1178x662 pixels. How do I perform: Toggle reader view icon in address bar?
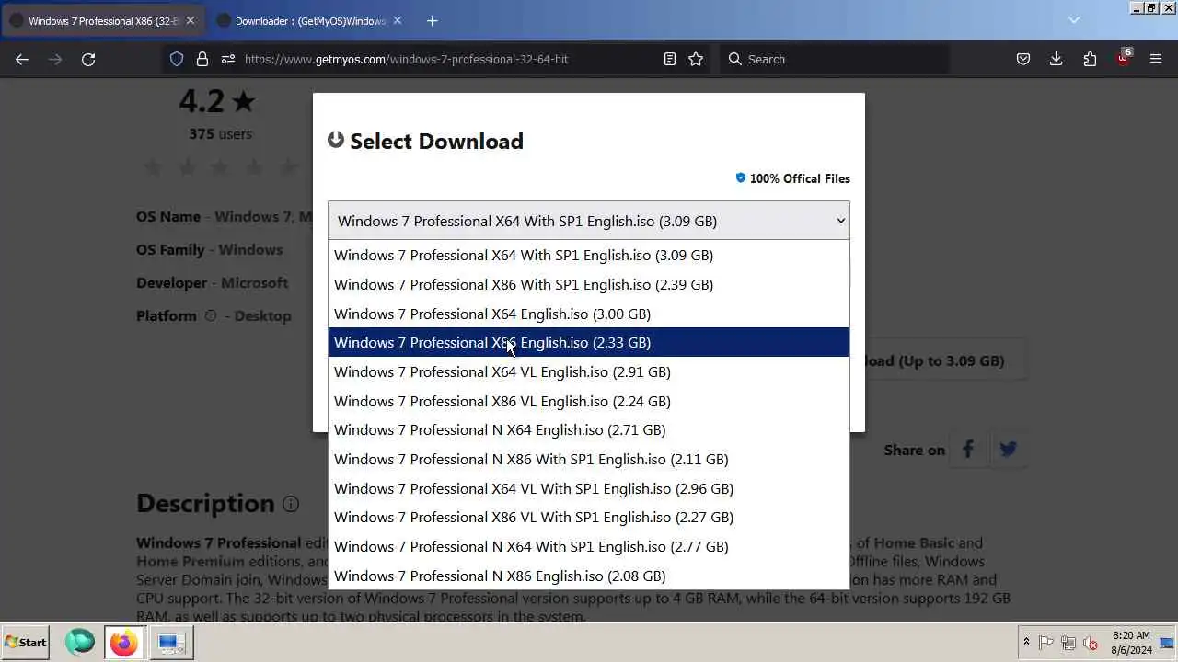(x=670, y=59)
